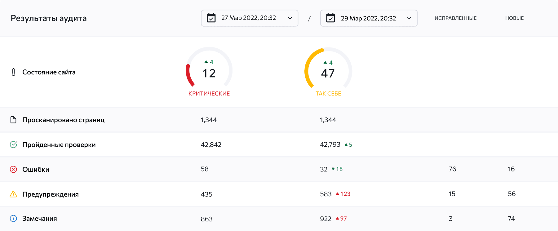Click the warning triangle icon beside Предупреждения
558x231 pixels.
tap(13, 194)
